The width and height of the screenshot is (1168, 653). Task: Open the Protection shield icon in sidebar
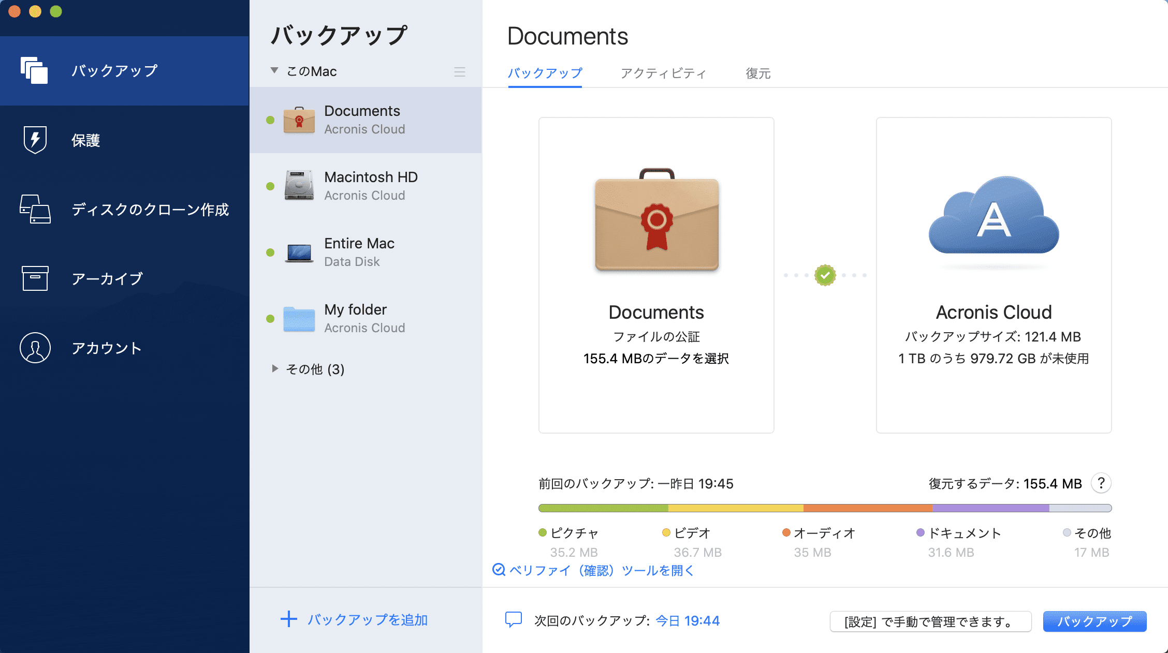35,140
